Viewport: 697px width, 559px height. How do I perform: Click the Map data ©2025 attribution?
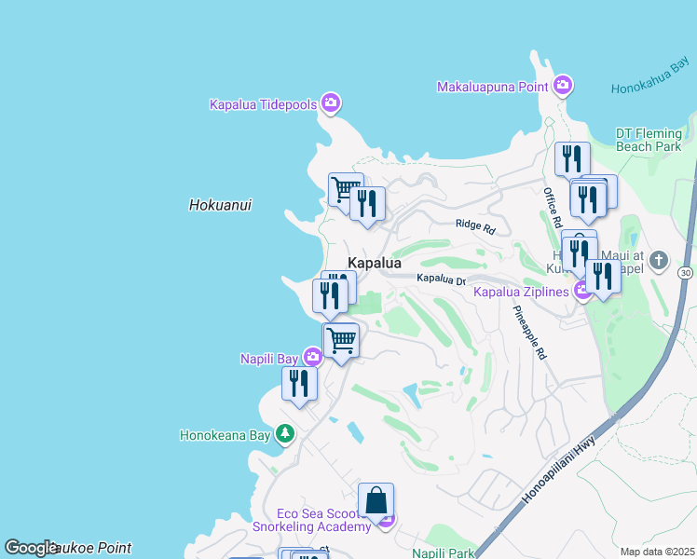coord(658,552)
